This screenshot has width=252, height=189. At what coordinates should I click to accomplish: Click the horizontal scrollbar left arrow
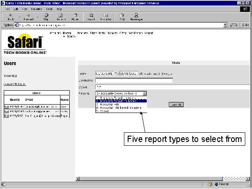tap(78, 179)
